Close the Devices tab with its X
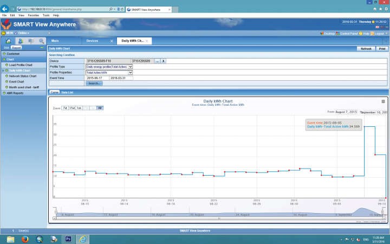Screen dimensions: 390x244 point(112,41)
